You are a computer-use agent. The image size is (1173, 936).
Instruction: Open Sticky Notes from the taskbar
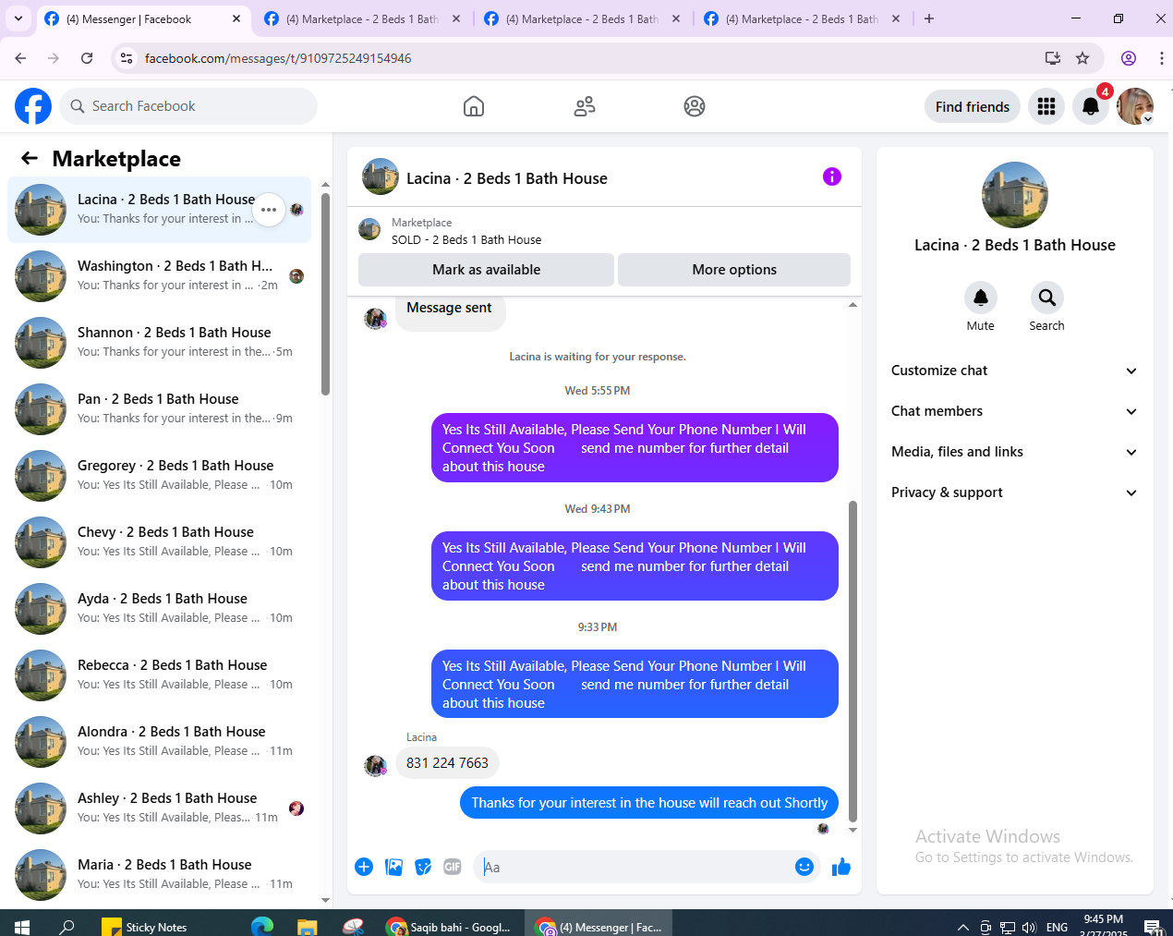[144, 927]
